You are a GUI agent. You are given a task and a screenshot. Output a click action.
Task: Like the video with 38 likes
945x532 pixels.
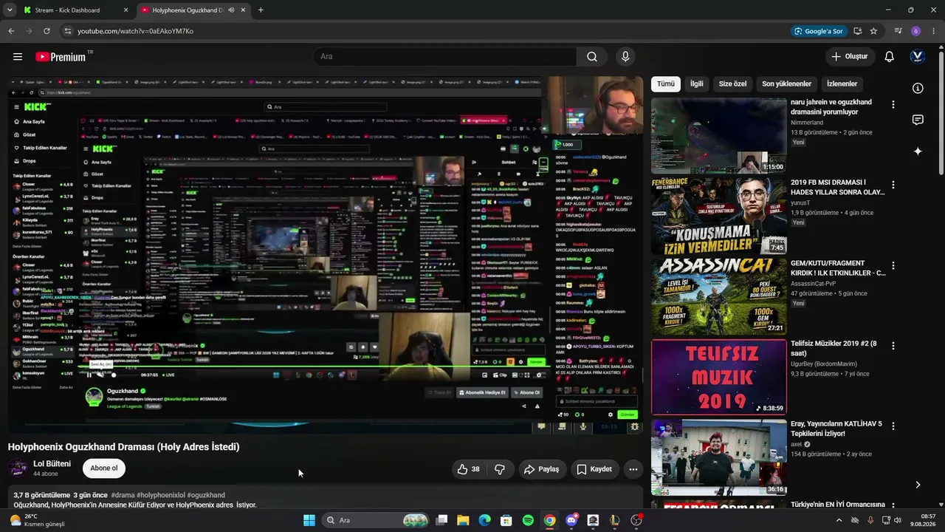[x=469, y=469]
